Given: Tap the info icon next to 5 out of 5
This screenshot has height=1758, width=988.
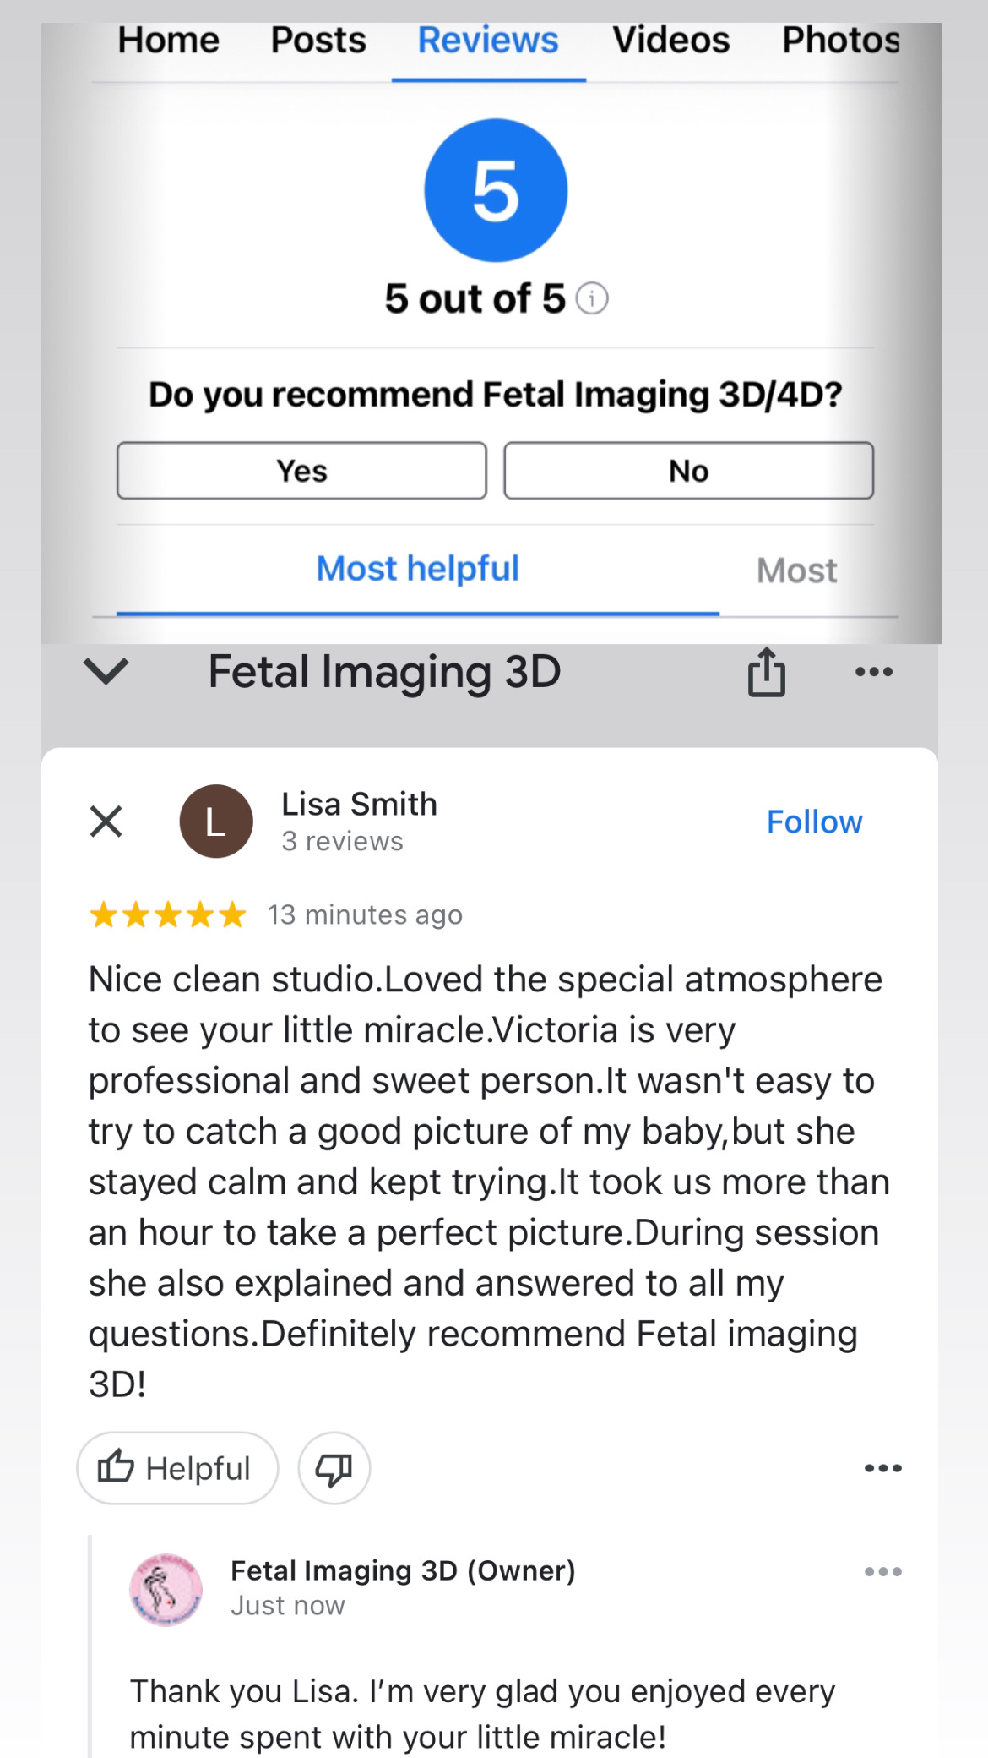Looking at the screenshot, I should click(x=592, y=299).
